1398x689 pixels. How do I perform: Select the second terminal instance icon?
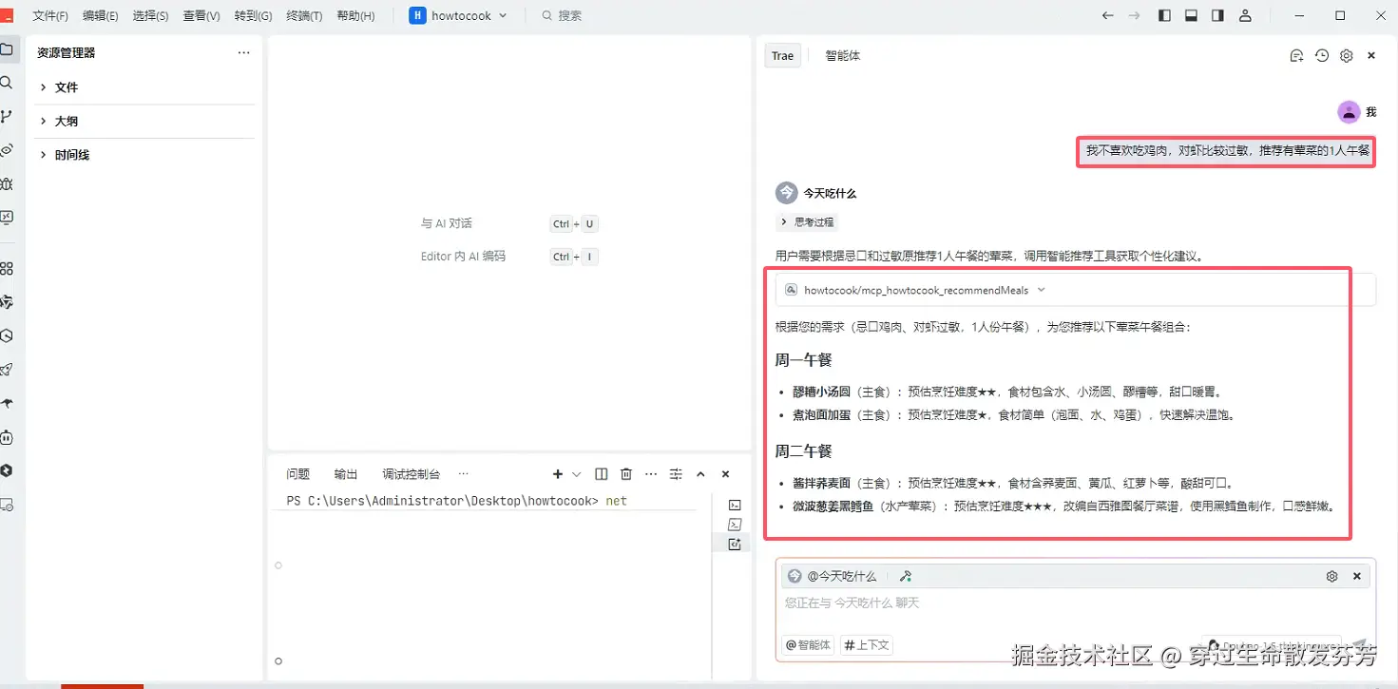click(735, 525)
